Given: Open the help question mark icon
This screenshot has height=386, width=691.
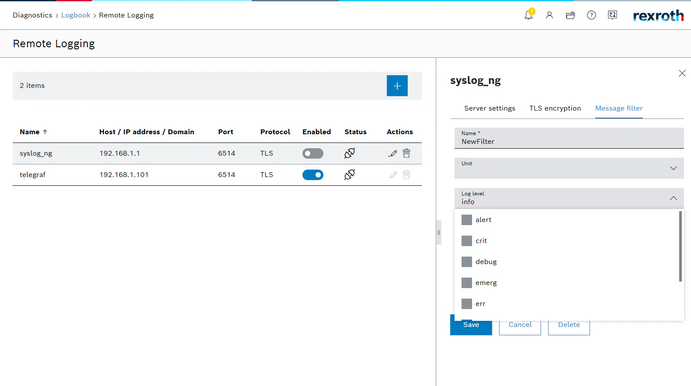Looking at the screenshot, I should (591, 15).
